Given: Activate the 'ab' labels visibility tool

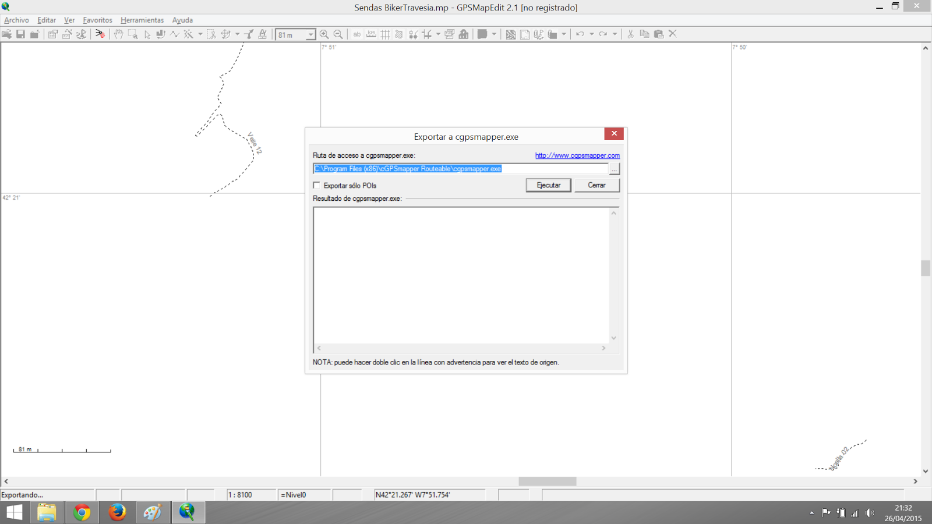Looking at the screenshot, I should pyautogui.click(x=356, y=34).
